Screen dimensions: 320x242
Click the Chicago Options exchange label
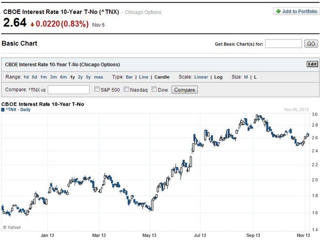(x=143, y=12)
